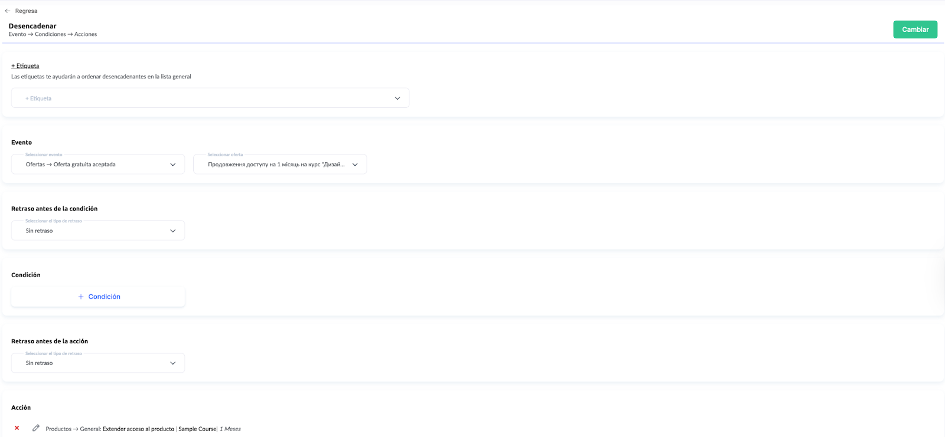Viewport: 945px width, 437px height.
Task: Click the chevron on the Seleccionar oferta field
Action: pos(355,165)
